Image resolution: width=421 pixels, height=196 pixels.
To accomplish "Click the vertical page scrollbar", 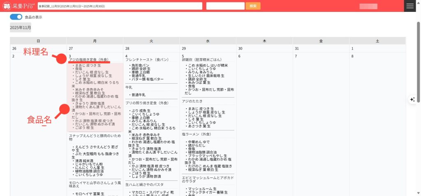I will pos(419,62).
